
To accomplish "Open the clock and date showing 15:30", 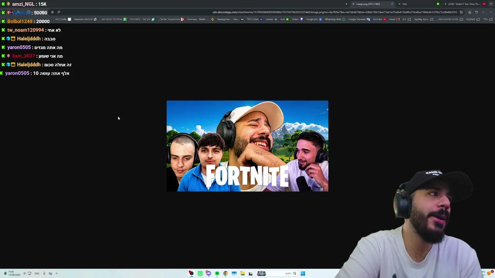I will (x=14, y=273).
